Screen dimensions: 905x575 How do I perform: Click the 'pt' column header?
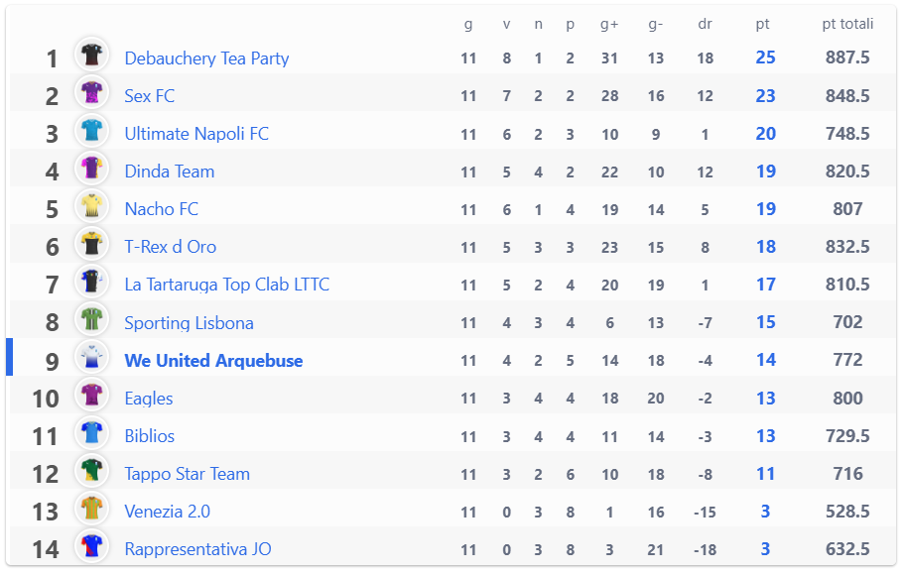(x=762, y=24)
